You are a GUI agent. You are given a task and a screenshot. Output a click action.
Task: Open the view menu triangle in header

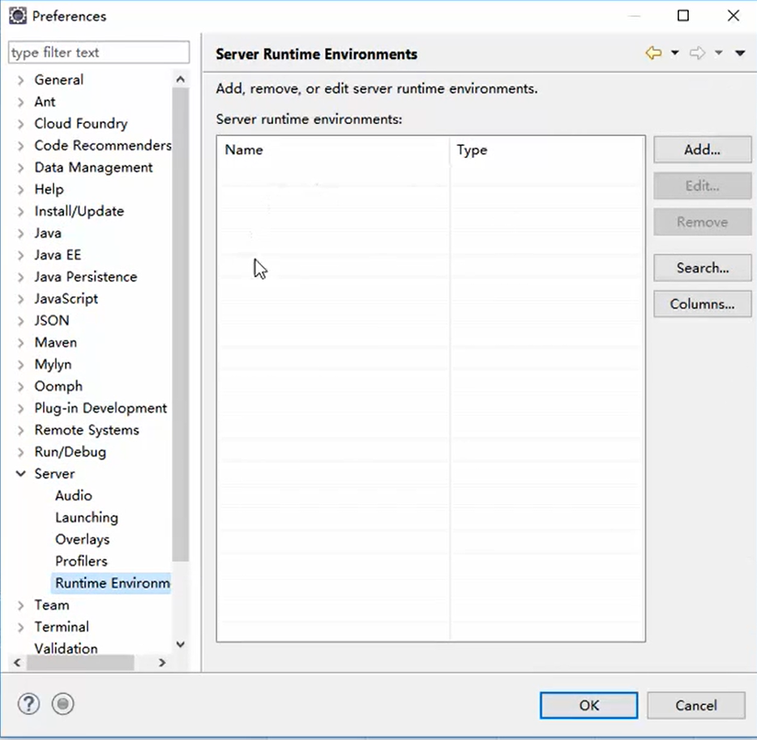(x=740, y=53)
